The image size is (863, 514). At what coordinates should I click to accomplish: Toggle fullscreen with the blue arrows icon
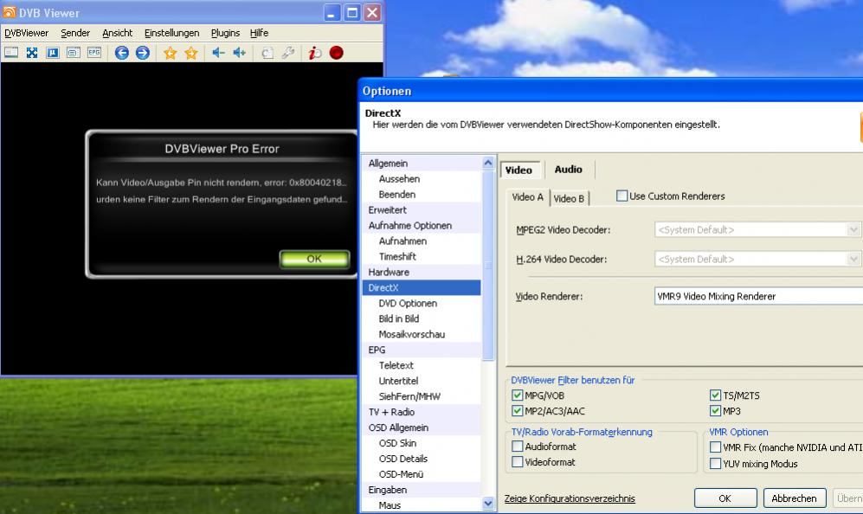click(32, 53)
